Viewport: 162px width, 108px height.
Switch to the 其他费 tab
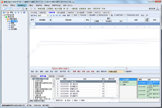(89, 12)
